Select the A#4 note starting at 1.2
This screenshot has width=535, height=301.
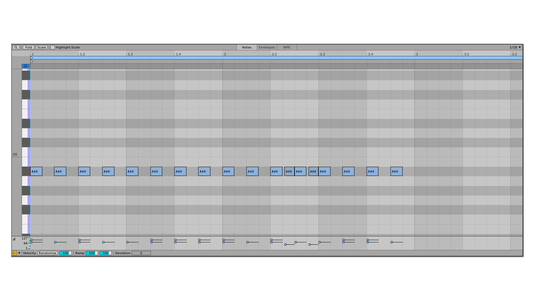tap(84, 171)
